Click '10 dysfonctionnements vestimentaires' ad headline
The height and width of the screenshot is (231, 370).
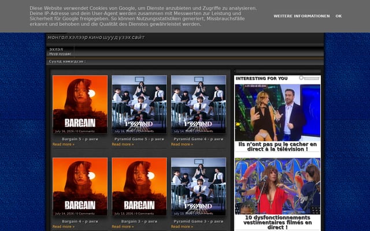coord(277,222)
